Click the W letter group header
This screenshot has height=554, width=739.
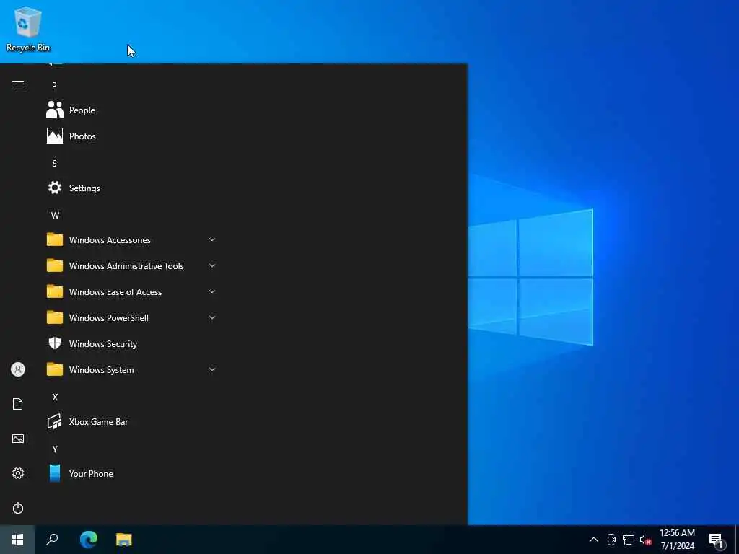point(55,215)
